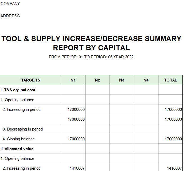Image resolution: width=187 pixels, height=171 pixels.
Task: Select the N4 column header
Action: coord(146,80)
